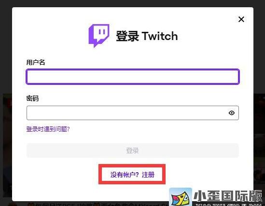
Task: Click the purple Twitch logo icon
Action: coord(99,36)
